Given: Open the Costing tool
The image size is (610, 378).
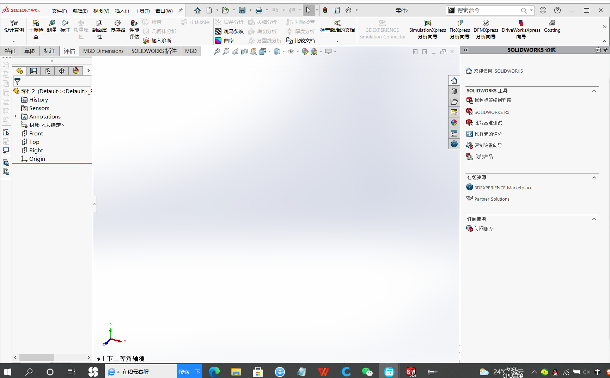Looking at the screenshot, I should (x=552, y=28).
